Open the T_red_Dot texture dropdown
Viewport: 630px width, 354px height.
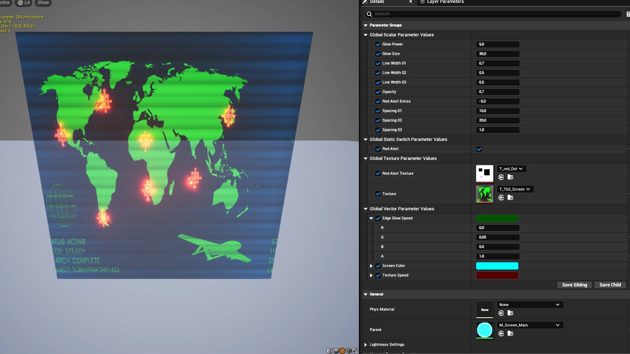pos(512,168)
